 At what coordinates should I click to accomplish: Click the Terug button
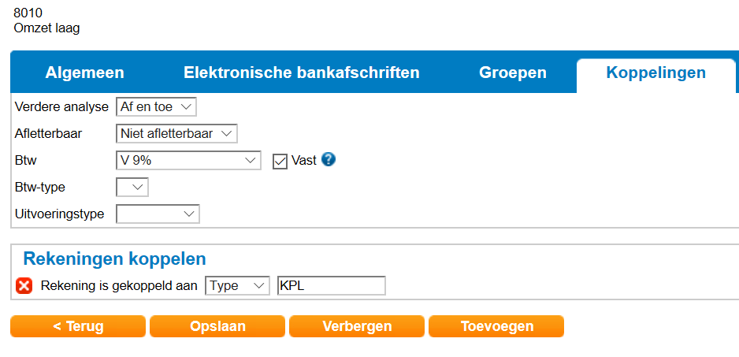tap(78, 326)
